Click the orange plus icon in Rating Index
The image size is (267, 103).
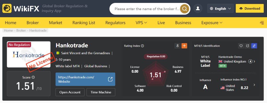(184, 46)
